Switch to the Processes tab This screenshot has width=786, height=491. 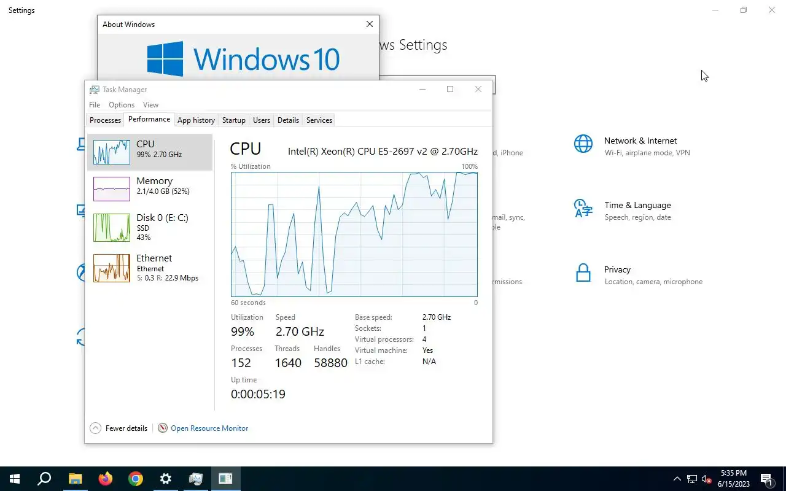106,120
